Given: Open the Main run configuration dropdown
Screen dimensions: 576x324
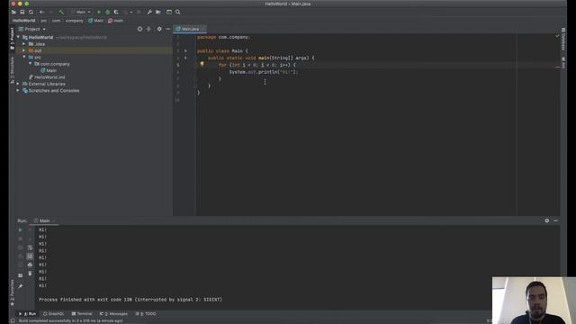Looking at the screenshot, I should coord(81,12).
